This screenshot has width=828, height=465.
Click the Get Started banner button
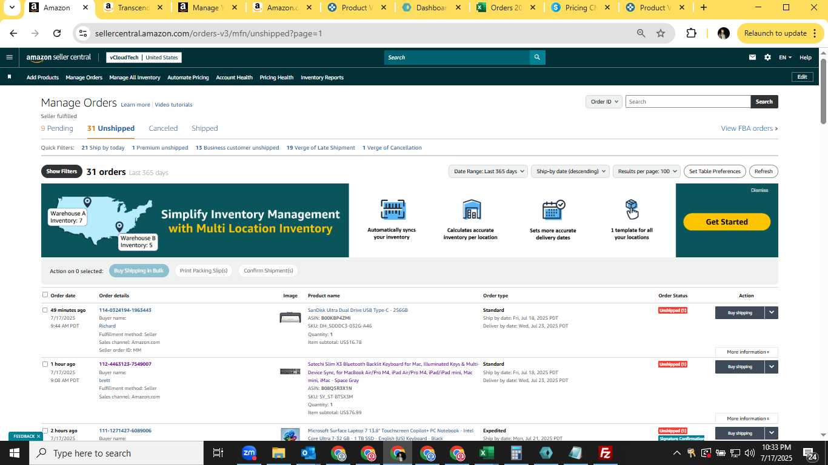click(x=727, y=222)
